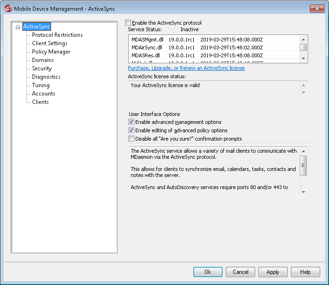329x285 pixels.
Task: Click the MDaemon icon in title bar
Action: point(8,8)
